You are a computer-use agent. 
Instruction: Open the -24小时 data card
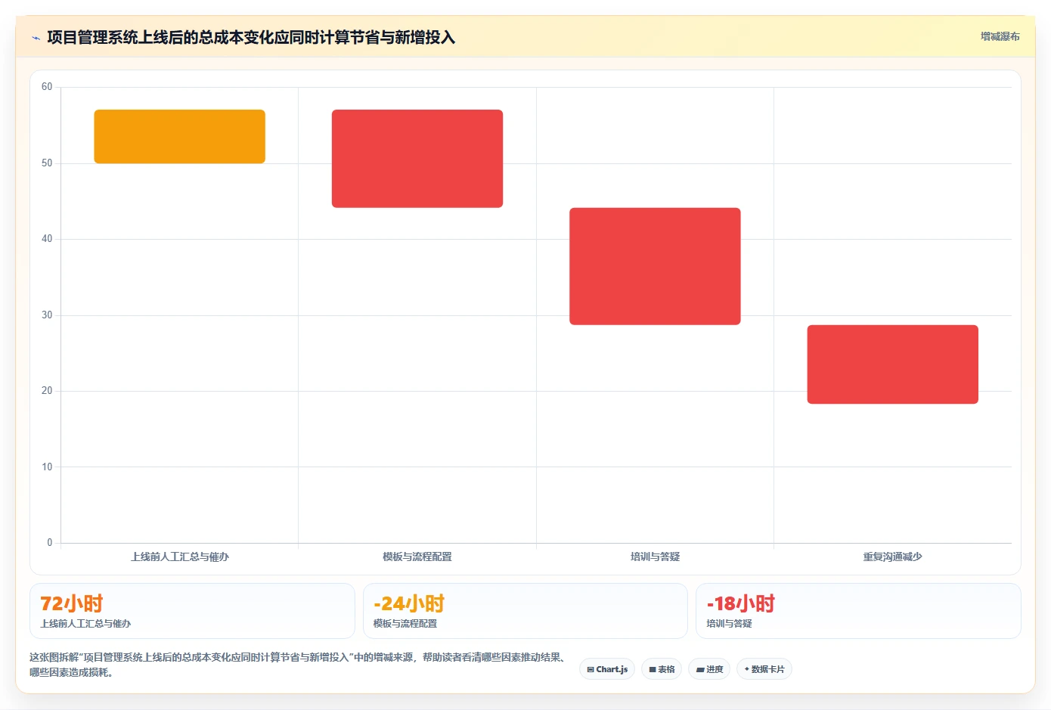(525, 611)
